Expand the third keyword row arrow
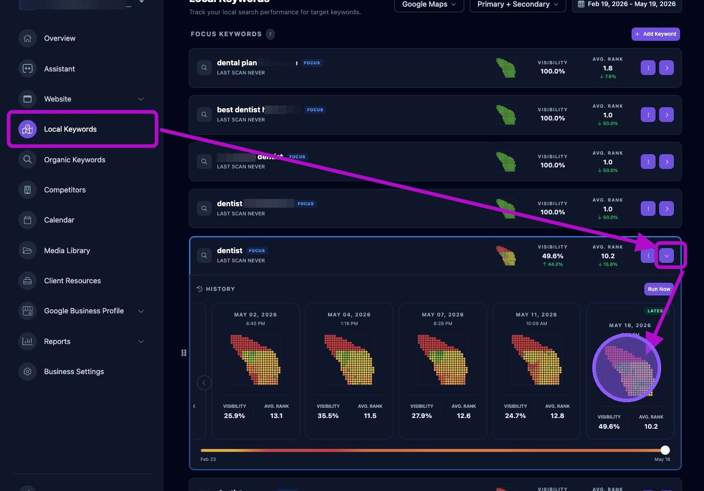This screenshot has width=704, height=491. 666,162
